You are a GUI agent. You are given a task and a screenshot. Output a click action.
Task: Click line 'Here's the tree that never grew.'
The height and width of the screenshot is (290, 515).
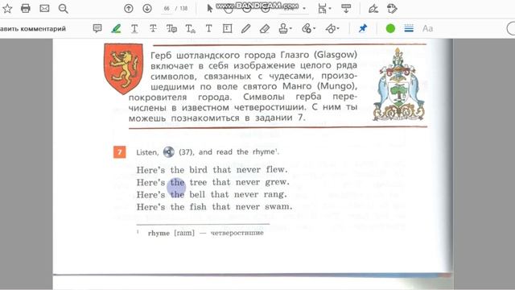tap(212, 182)
